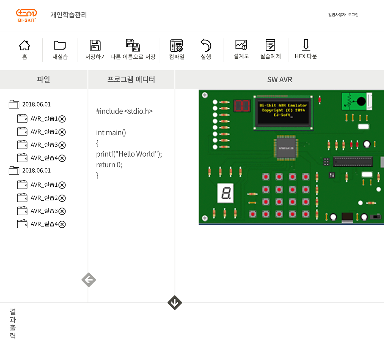Collapse the second 2018.06.01 folder

14,170
